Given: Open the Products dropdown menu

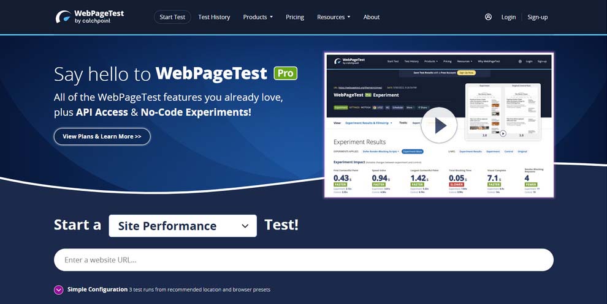Looking at the screenshot, I should tap(258, 17).
